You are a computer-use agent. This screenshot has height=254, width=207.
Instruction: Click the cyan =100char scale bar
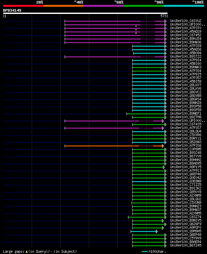coord(145,251)
